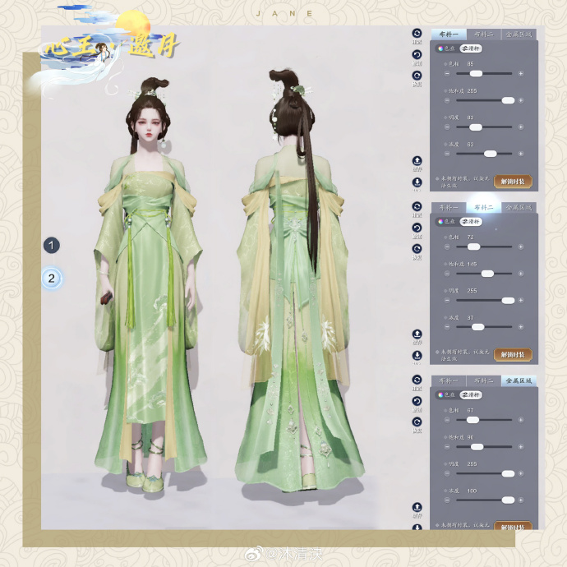This screenshot has width=567, height=567.
Task: Switch to 金属区域 tab in middle panel
Action: pos(519,208)
